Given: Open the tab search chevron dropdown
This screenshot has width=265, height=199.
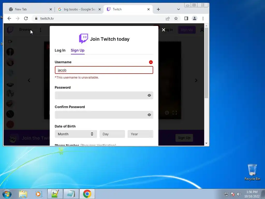Looking at the screenshot, I should pyautogui.click(x=179, y=10).
